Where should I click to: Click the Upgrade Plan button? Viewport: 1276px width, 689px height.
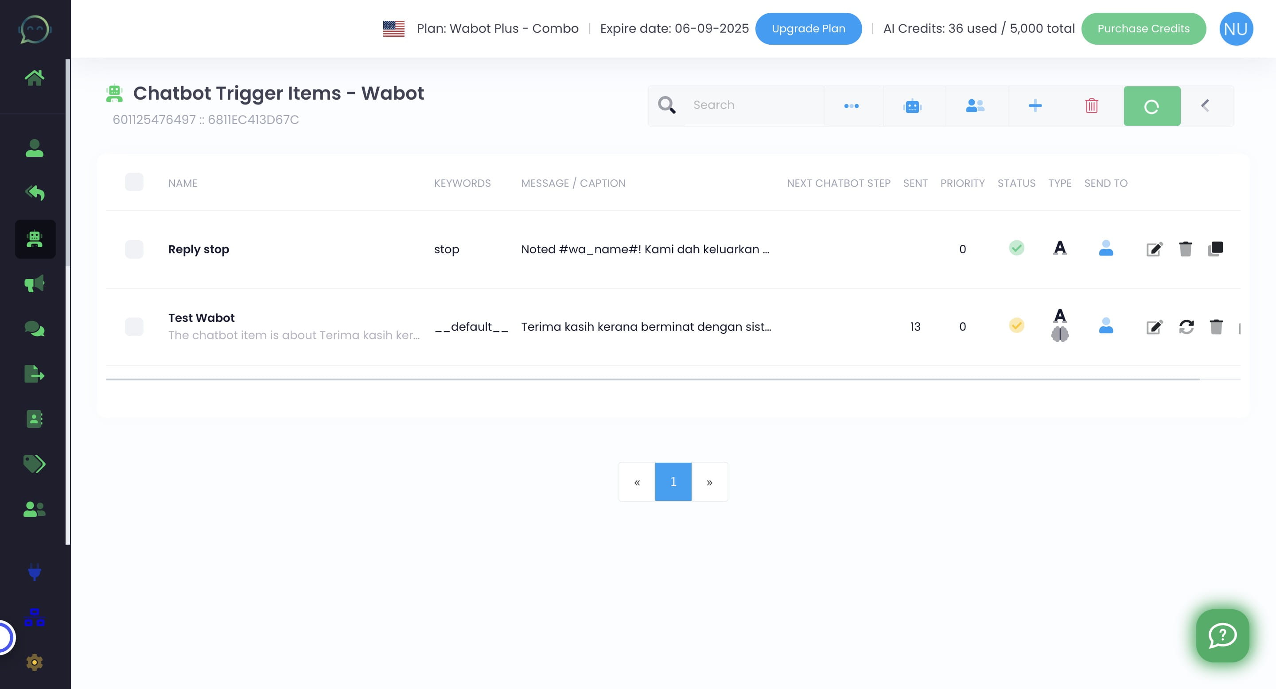pos(808,29)
